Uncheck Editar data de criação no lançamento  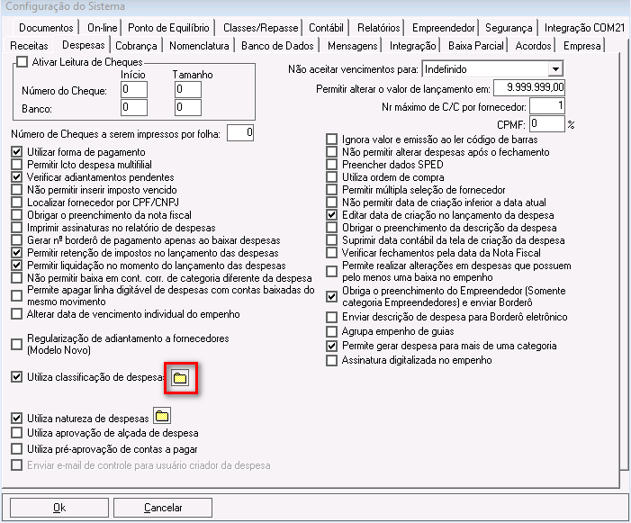pos(331,215)
